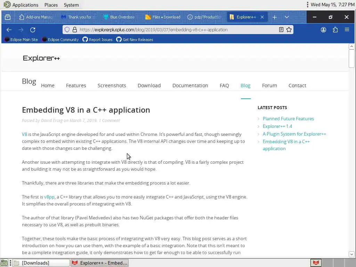Open Download navigation item
The image size is (356, 267).
pos(149,86)
